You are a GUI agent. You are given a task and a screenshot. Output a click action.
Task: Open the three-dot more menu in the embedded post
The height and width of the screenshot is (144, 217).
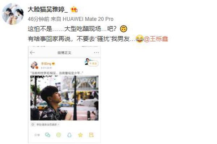96,53
